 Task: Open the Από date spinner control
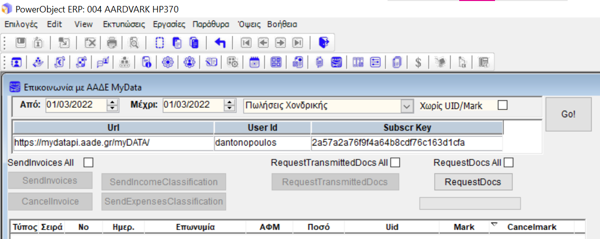[112, 105]
